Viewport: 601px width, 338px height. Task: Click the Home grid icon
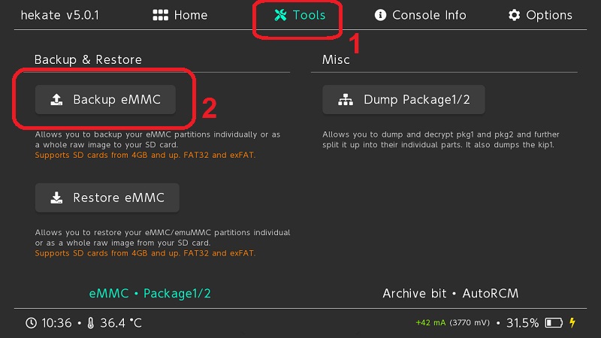159,15
